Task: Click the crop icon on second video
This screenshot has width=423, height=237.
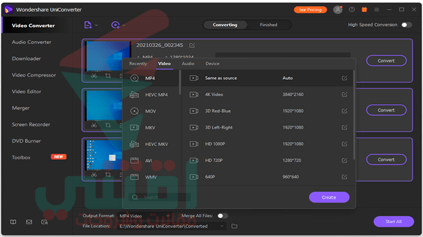Action: 108,125
